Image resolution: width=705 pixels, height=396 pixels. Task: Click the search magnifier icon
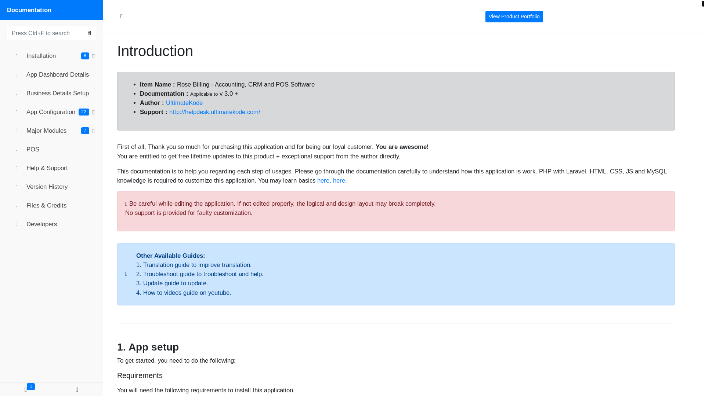pos(90,33)
